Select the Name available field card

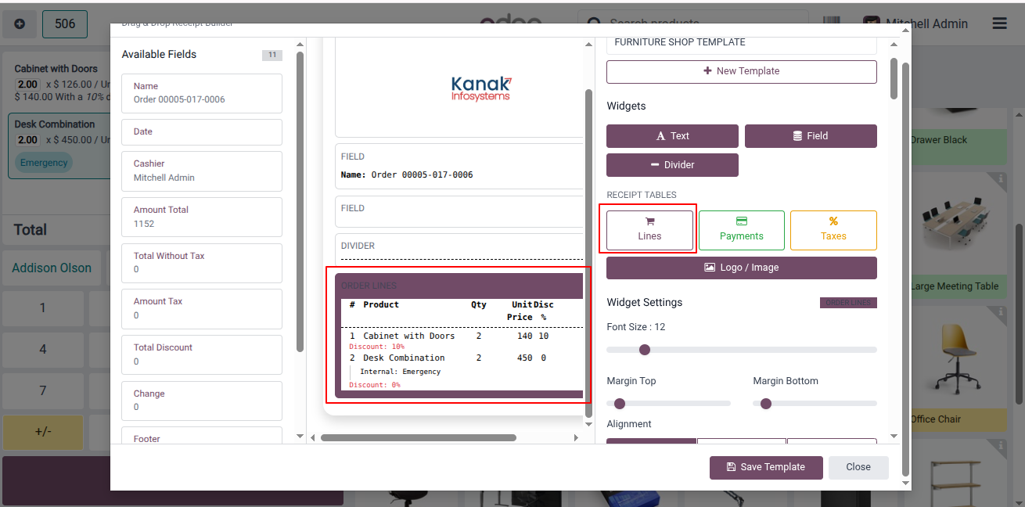pyautogui.click(x=202, y=93)
